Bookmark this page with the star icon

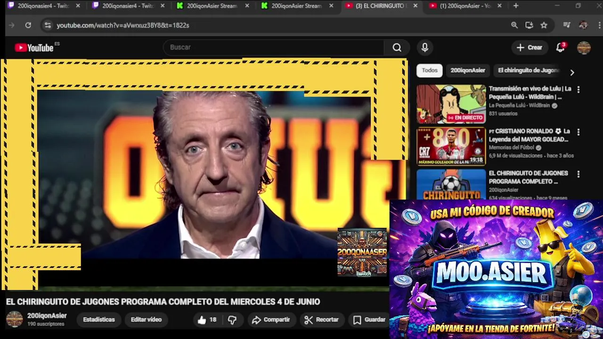point(544,25)
